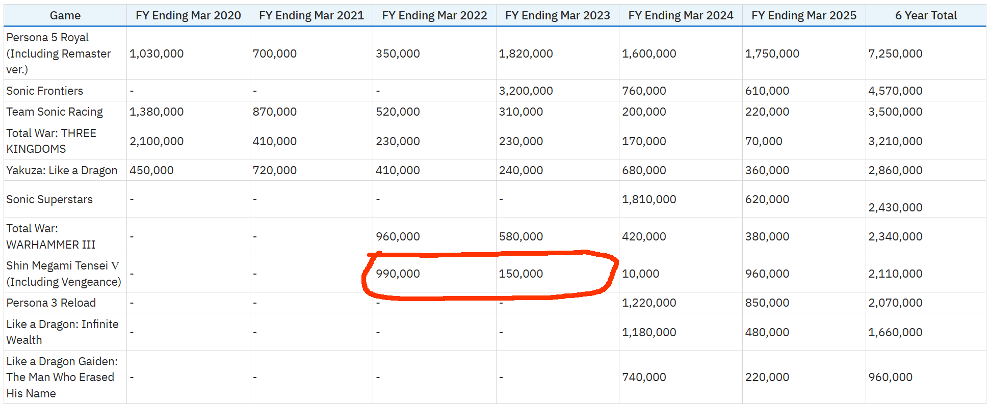Click Sonic Superstars' 1,810,000 value
This screenshot has height=405, width=990.
point(649,199)
